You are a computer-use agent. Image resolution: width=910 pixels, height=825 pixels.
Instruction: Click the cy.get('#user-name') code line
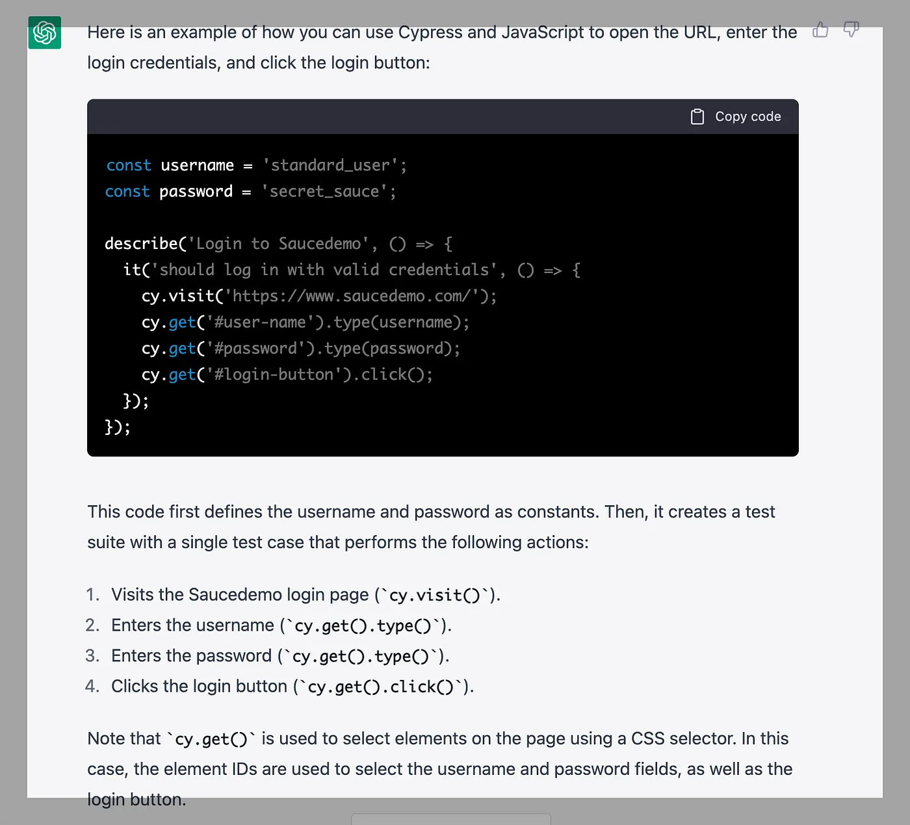tap(305, 322)
